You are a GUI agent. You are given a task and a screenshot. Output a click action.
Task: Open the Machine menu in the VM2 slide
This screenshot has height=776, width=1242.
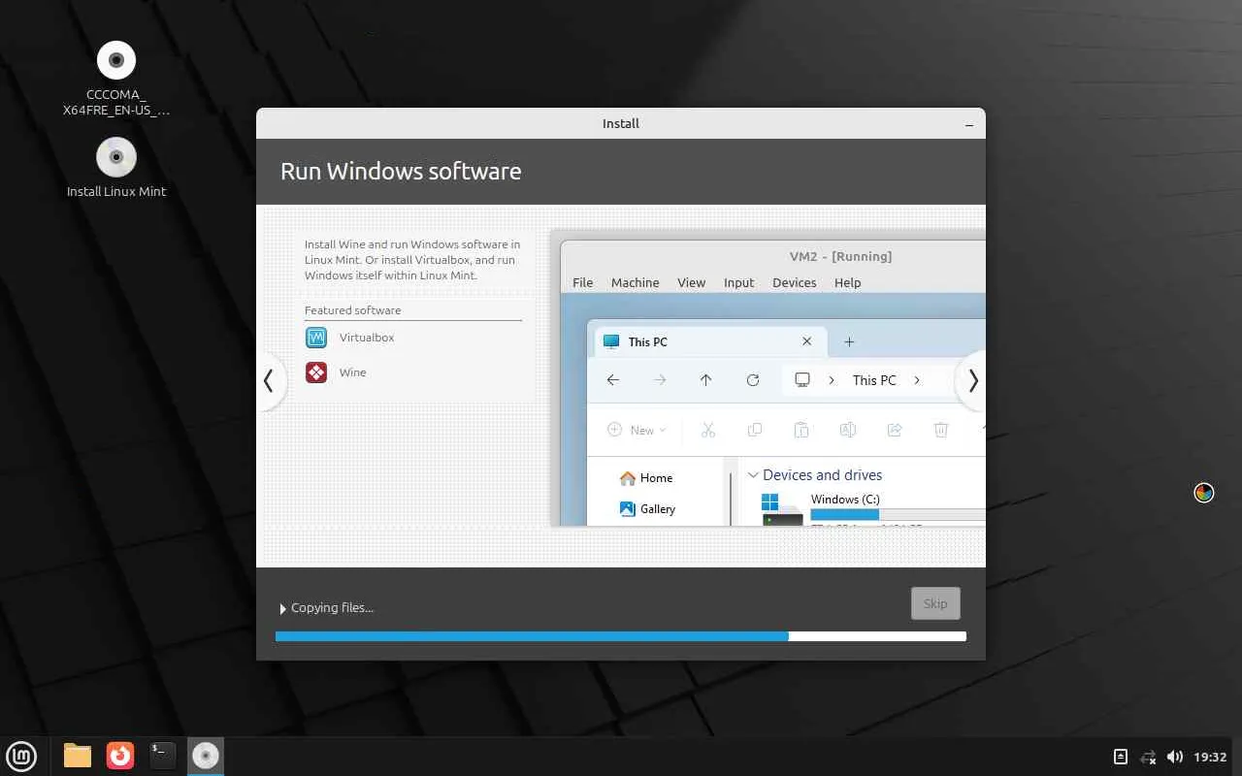tap(635, 282)
